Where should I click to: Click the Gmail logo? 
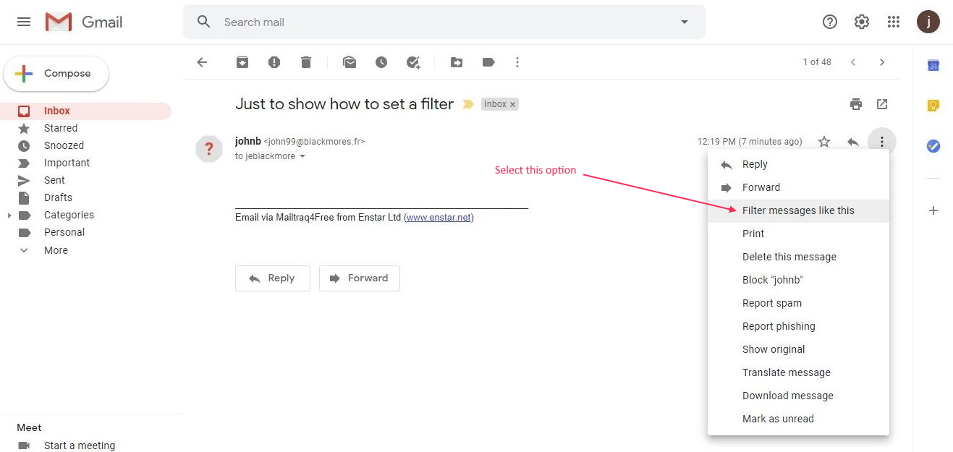point(84,22)
